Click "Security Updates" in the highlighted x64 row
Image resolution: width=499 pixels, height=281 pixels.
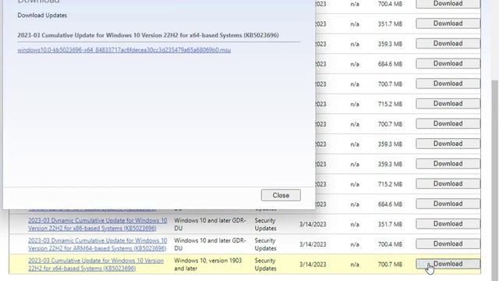pyautogui.click(x=265, y=265)
